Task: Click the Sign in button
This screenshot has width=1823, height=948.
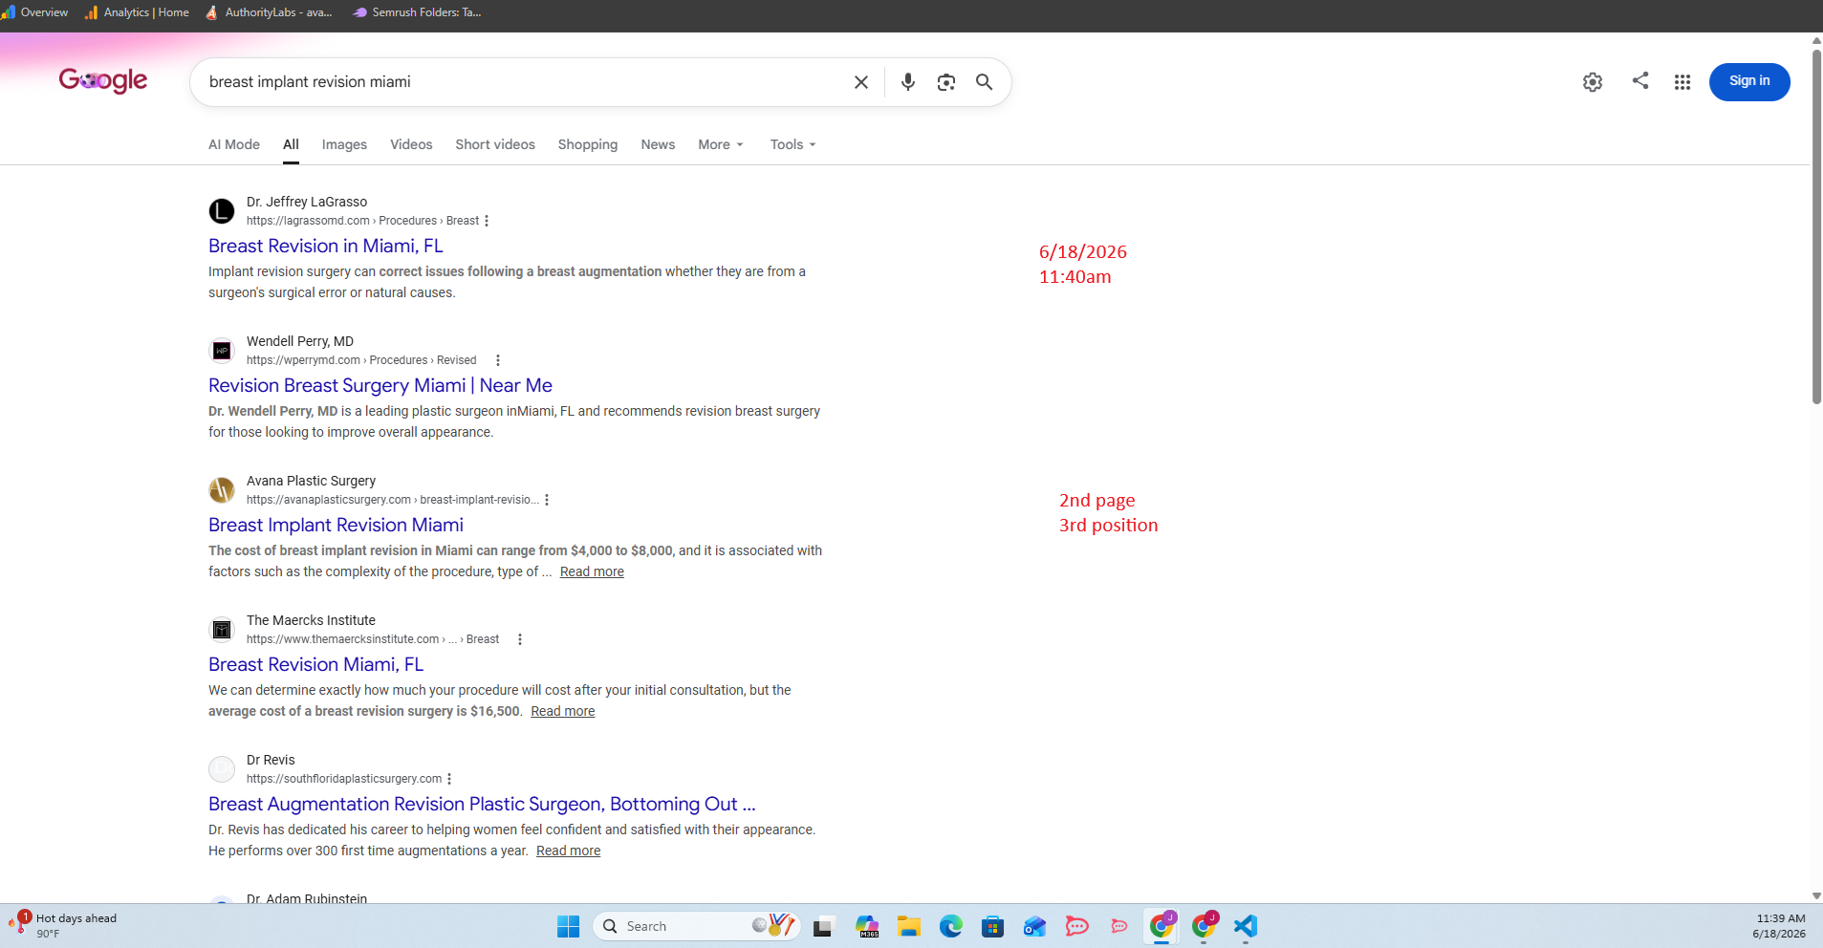Action: [1749, 81]
